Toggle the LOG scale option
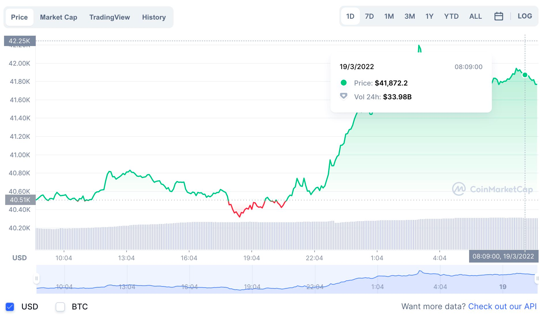Image resolution: width=553 pixels, height=323 pixels. pyautogui.click(x=525, y=16)
